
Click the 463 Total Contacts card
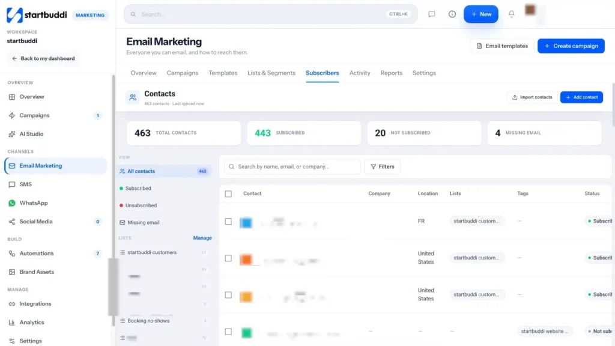pos(184,133)
